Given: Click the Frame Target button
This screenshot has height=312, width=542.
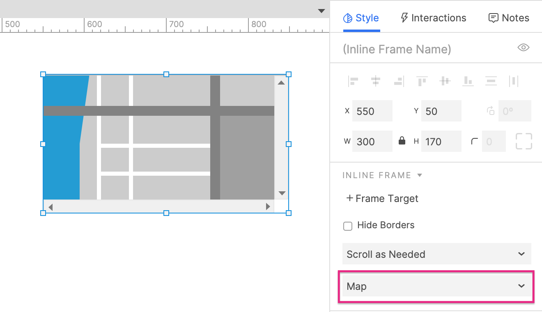Looking at the screenshot, I should [x=382, y=199].
